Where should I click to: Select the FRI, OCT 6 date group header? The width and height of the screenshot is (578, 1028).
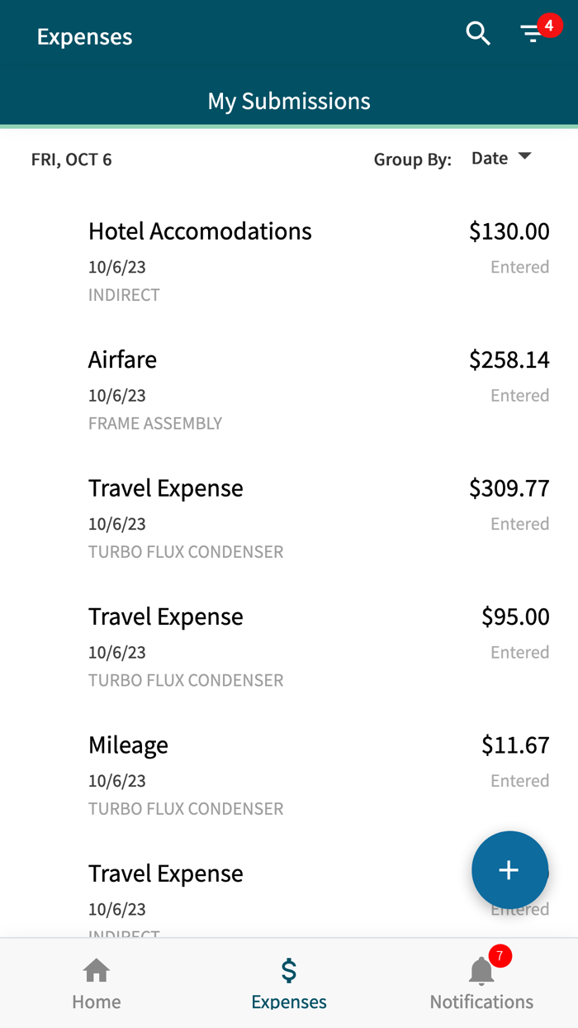(72, 159)
